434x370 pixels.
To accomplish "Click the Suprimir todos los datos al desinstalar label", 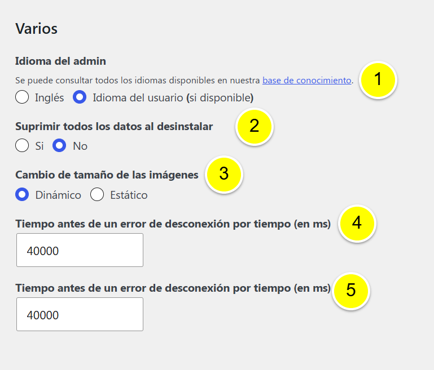I will [114, 127].
